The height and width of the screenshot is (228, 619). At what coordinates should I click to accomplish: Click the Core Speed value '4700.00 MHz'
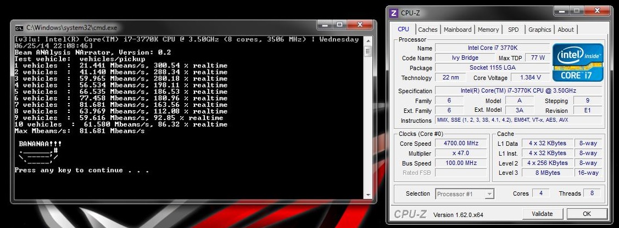click(x=461, y=144)
